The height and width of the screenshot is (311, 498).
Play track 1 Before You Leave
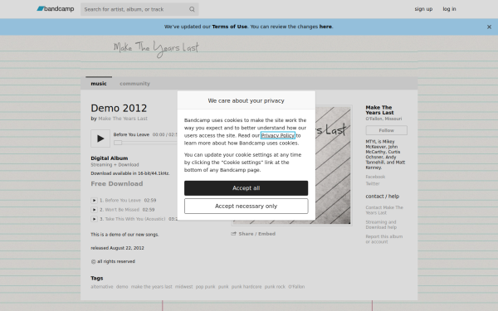coord(94,200)
